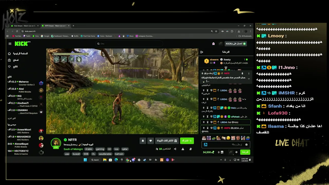
Task: Click the chat message input field
Action: point(226,145)
